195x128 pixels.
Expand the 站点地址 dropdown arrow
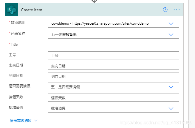click(x=171, y=23)
